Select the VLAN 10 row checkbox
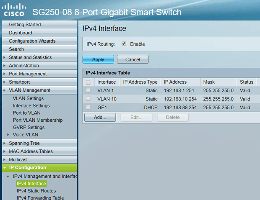The height and width of the screenshot is (200, 260). point(88,99)
